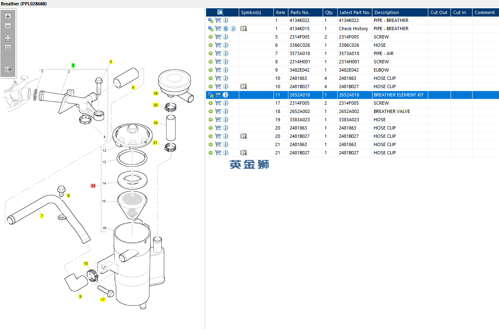
Task: Click the four-squares grid view icon
Action: 8,38
